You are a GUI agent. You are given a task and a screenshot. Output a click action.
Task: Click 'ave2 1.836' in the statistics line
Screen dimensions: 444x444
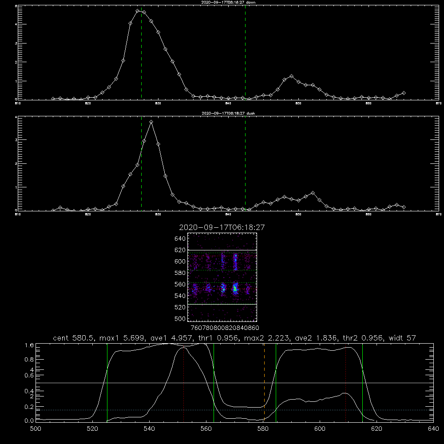316,338
